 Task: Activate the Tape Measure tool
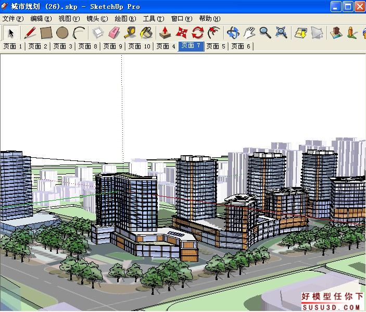point(130,33)
